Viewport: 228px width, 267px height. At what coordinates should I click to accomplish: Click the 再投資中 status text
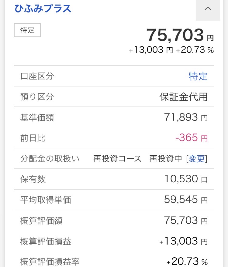pyautogui.click(x=166, y=159)
